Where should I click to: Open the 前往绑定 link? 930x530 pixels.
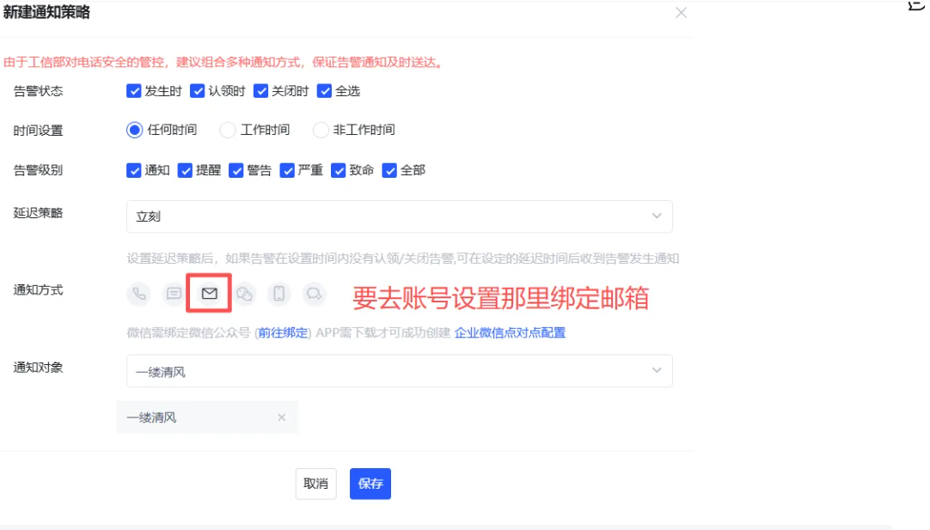[283, 332]
